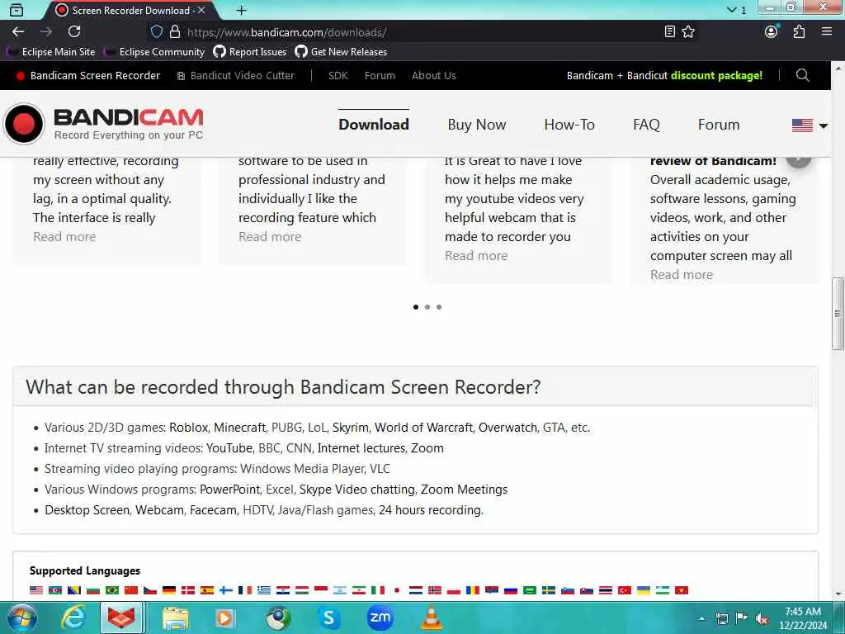Screen dimensions: 845x634
Task: Select the third review carousel dot
Action: [439, 307]
